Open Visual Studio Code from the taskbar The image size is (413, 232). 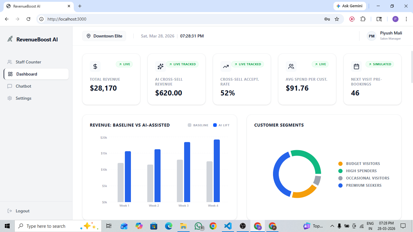[x=228, y=226]
